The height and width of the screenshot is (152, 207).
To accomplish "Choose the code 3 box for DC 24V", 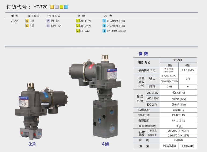I will [x=78, y=31].
